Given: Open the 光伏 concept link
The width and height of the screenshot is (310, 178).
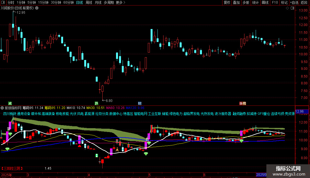Looking at the screenshot, I should (x=73, y=114).
